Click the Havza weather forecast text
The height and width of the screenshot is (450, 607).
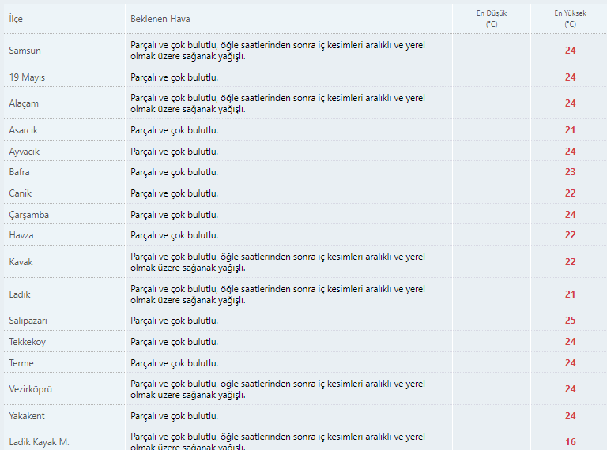[174, 235]
